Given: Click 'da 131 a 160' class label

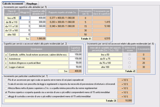Looking at the screenshot, I should tap(12, 30).
